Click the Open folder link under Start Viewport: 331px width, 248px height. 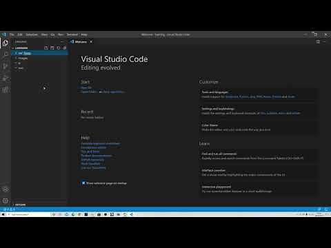[x=89, y=92]
